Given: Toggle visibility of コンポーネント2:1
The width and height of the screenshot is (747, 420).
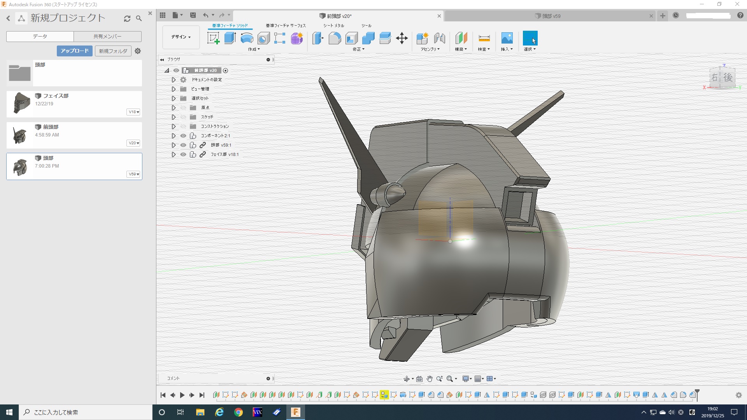Looking at the screenshot, I should 183,136.
